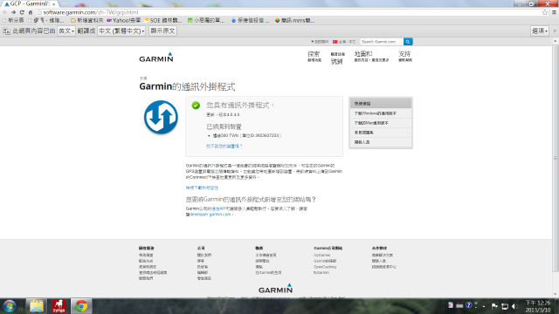
Task: Click the blue search magnifier button
Action: (x=408, y=42)
